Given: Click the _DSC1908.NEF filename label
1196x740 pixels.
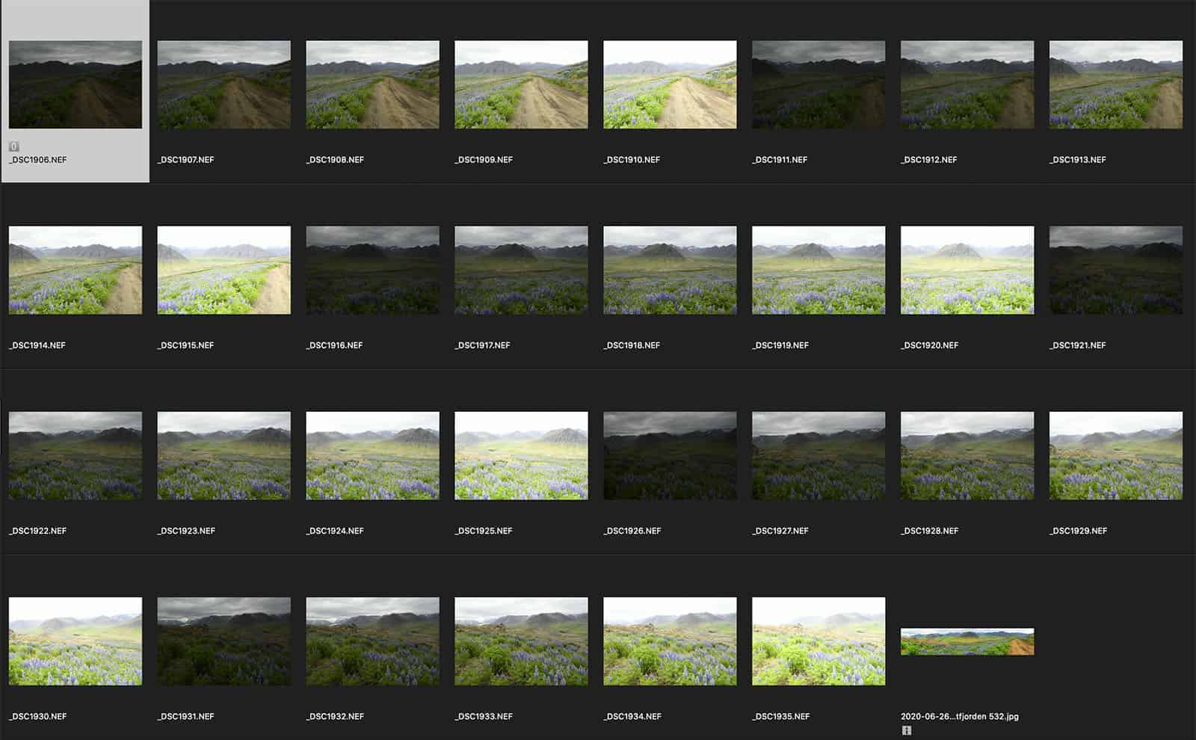Looking at the screenshot, I should (335, 160).
